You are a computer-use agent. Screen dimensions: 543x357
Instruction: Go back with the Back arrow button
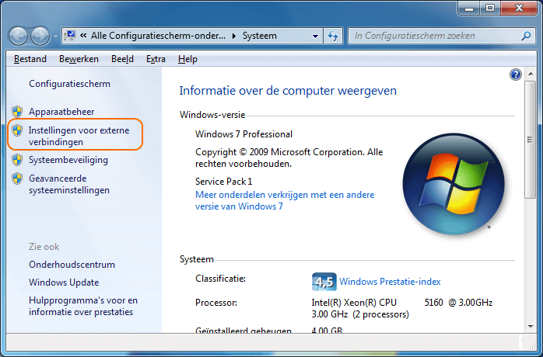pyautogui.click(x=18, y=36)
